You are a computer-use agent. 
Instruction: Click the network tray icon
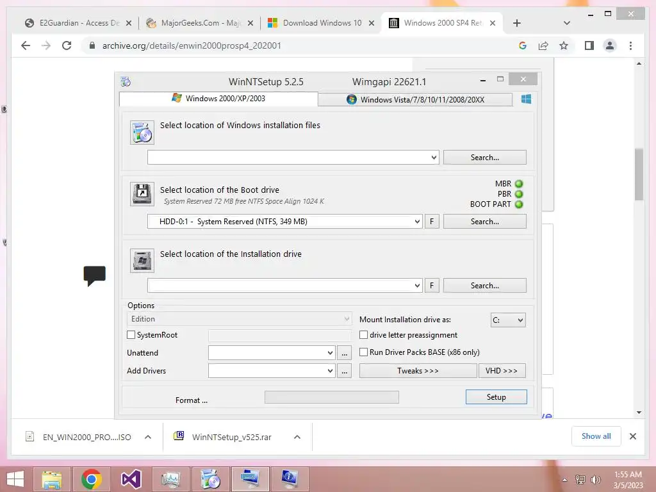point(580,479)
